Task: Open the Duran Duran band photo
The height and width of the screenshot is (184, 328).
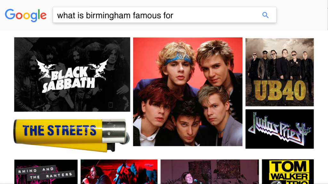Action: click(x=188, y=92)
